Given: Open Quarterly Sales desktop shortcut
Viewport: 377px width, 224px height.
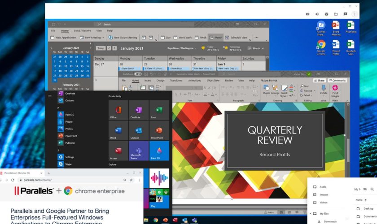Looking at the screenshot, I should 351,47.
